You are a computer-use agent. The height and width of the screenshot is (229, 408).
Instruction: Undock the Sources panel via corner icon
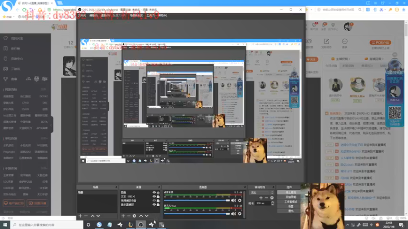(x=159, y=187)
